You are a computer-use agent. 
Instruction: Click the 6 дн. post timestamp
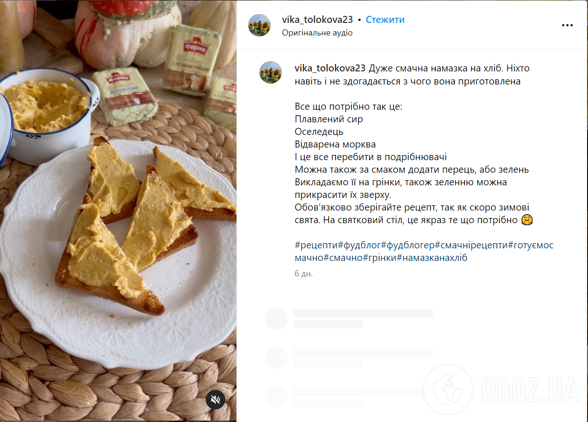[303, 274]
